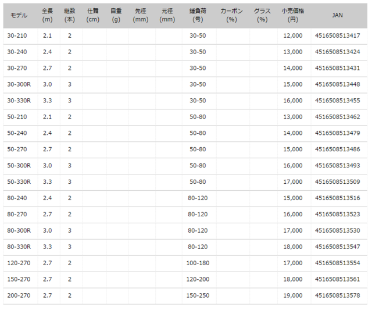The width and height of the screenshot is (372, 310).
Task: Select the 先径 (mm) column header
Action: click(140, 15)
